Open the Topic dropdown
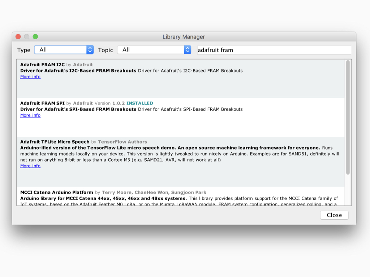This screenshot has width=370, height=277. (154, 50)
